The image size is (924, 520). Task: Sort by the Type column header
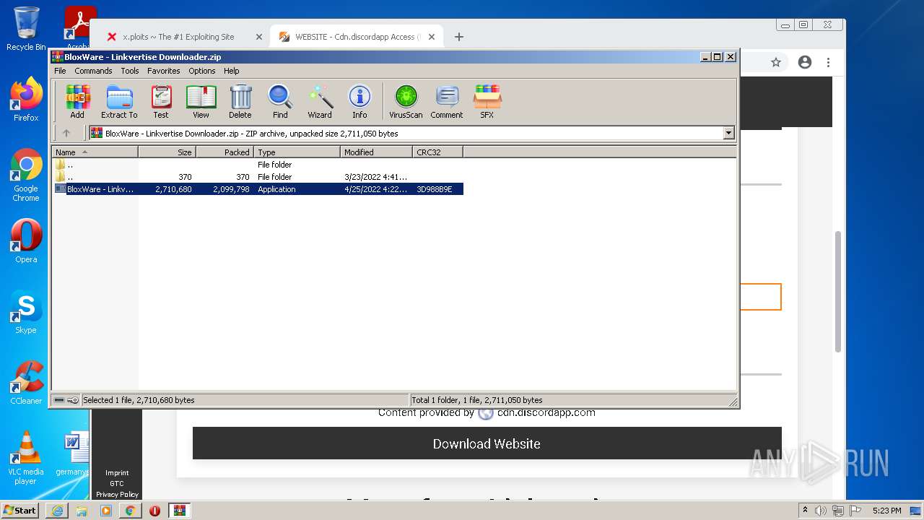click(297, 152)
